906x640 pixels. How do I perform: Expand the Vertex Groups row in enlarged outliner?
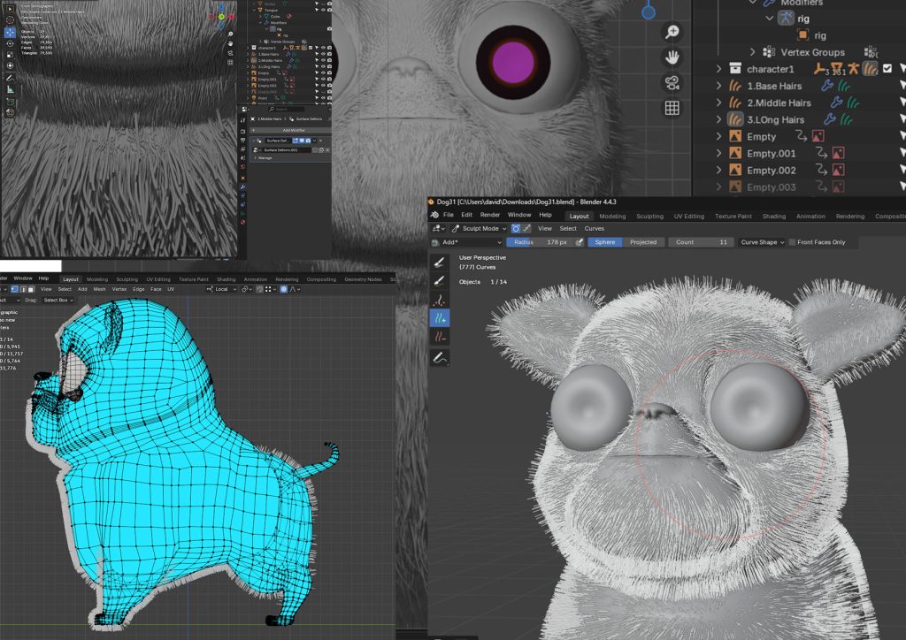[752, 52]
